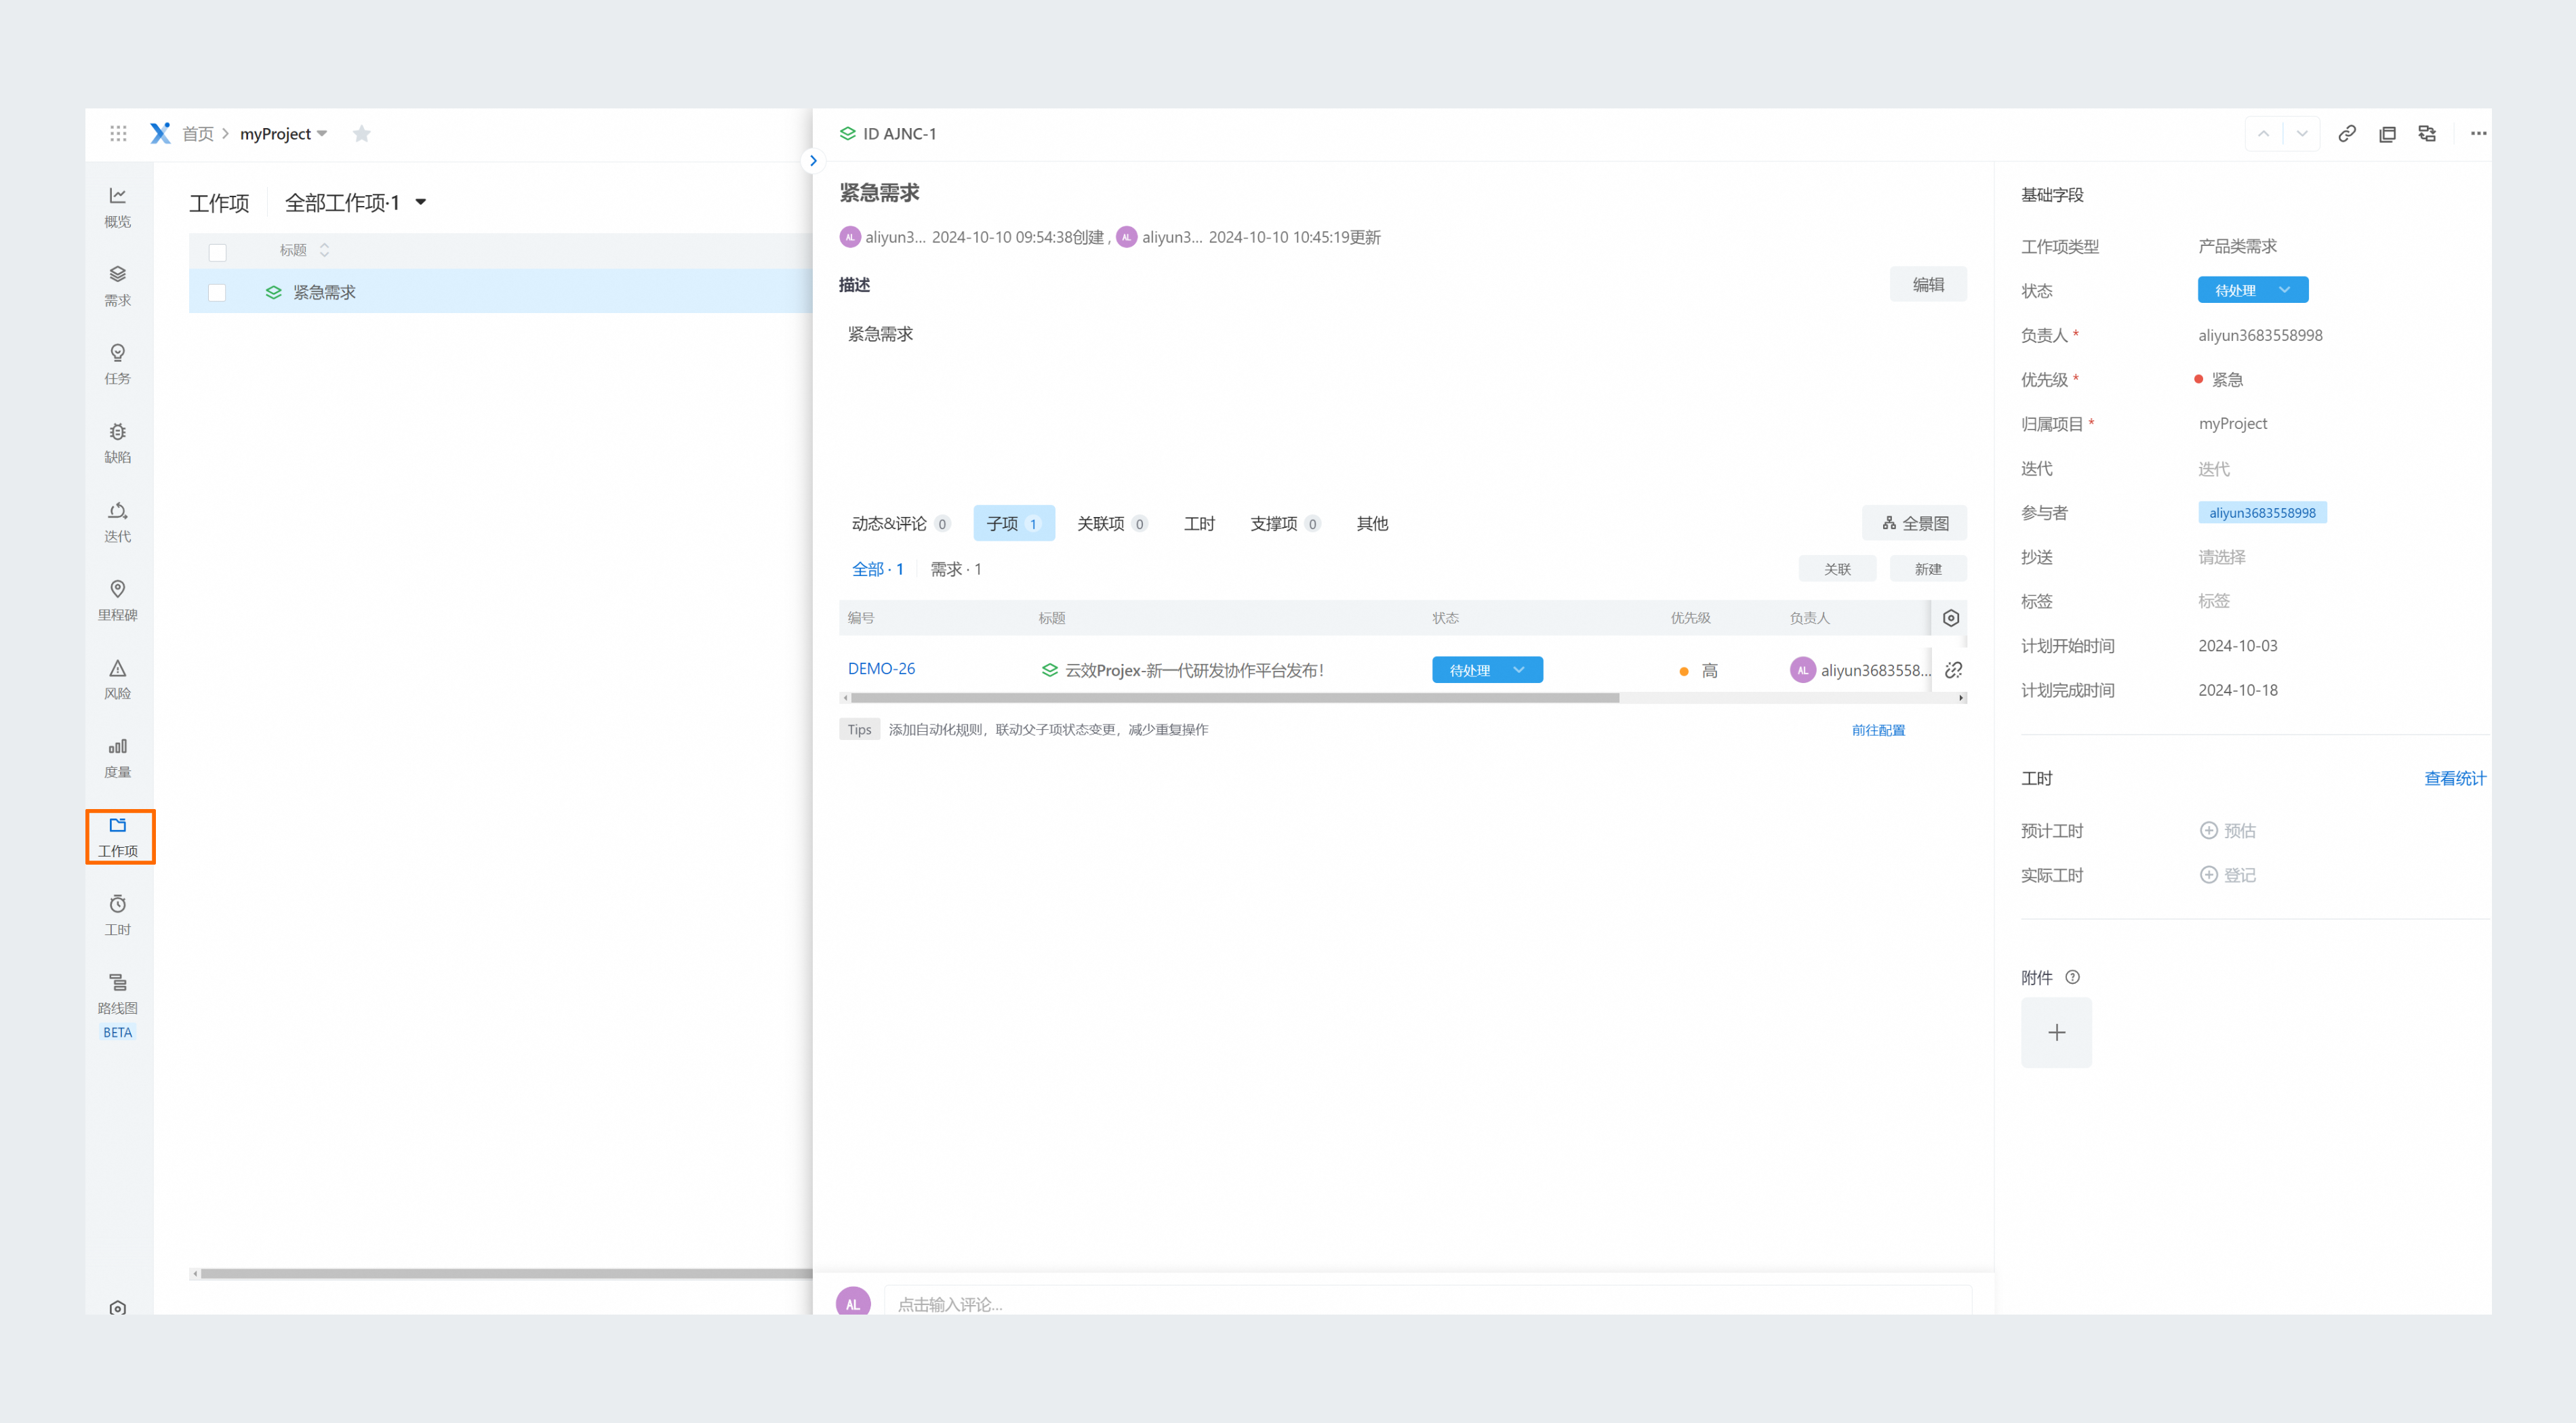Viewport: 2576px width, 1423px height.
Task: Open the 待处理 status dropdown in 基础字段
Action: (x=2252, y=290)
